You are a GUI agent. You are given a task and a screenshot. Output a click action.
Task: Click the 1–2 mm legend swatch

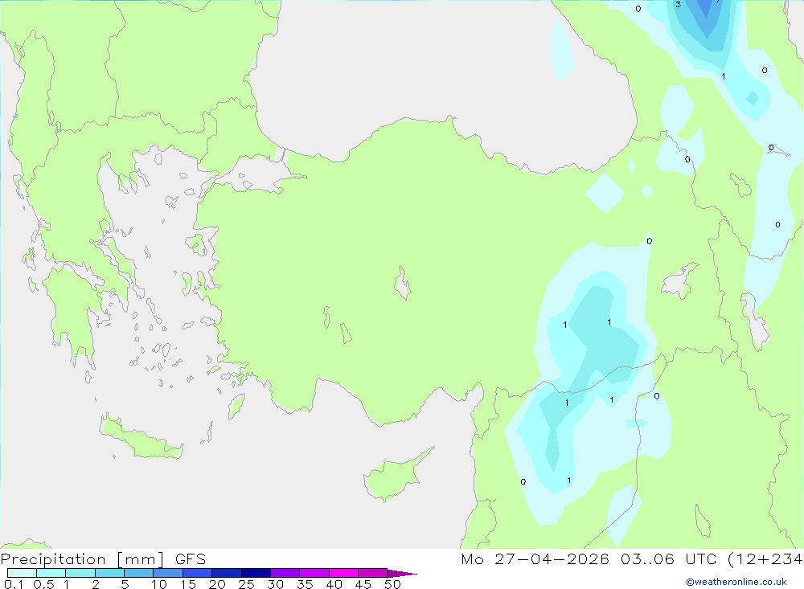click(80, 573)
